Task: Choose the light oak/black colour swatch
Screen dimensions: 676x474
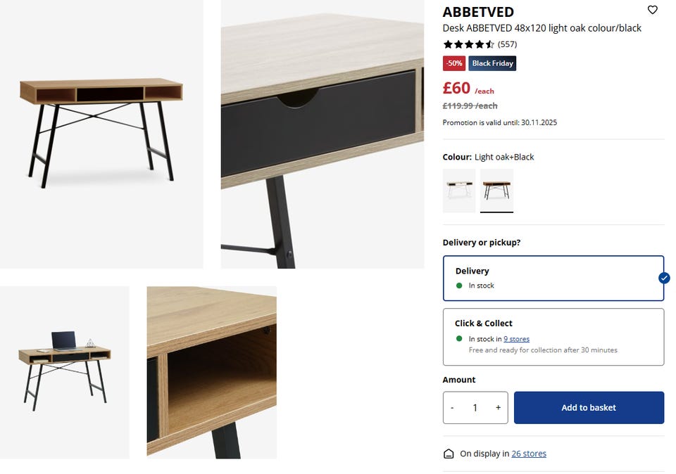Action: pos(496,190)
